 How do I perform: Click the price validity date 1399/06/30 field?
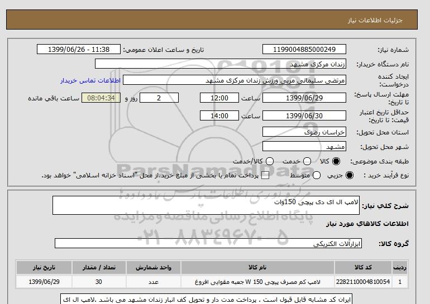tap(304, 115)
